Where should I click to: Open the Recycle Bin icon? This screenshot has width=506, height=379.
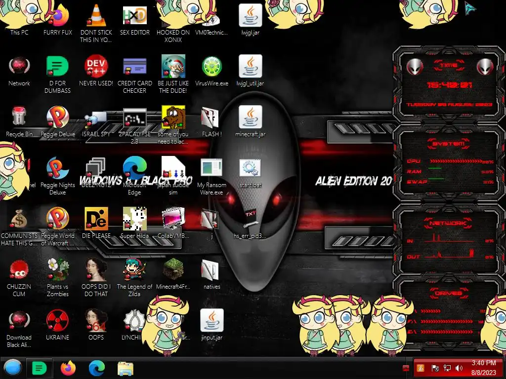[x=19, y=122]
